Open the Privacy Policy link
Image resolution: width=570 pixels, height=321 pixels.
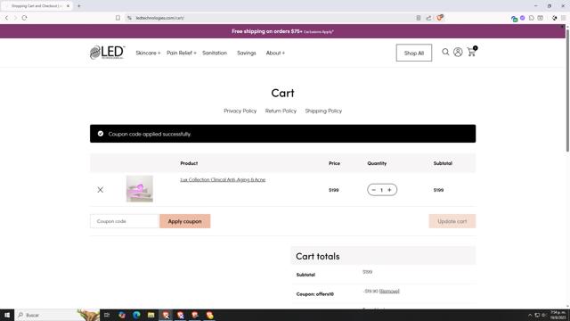[x=240, y=111]
